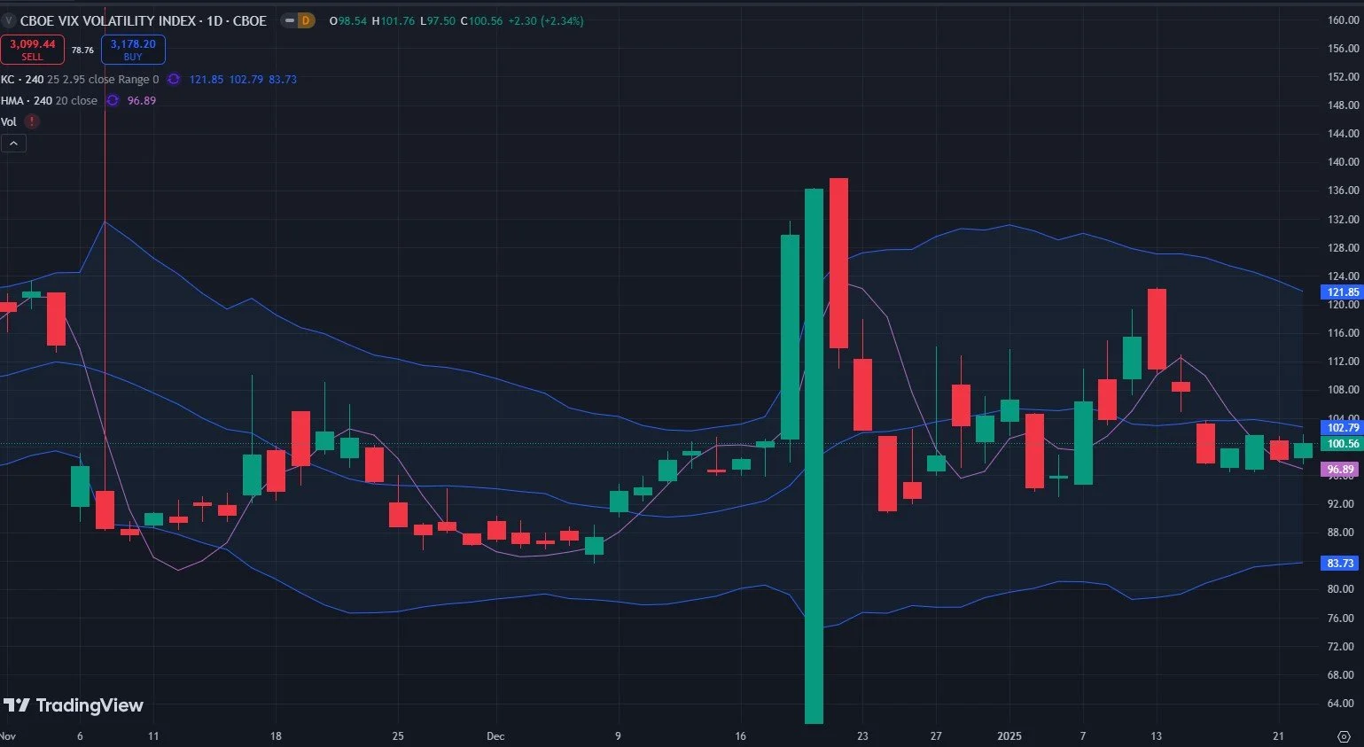This screenshot has height=747, width=1364.
Task: Select the HMA 240 indicator legend
Action: [x=49, y=100]
